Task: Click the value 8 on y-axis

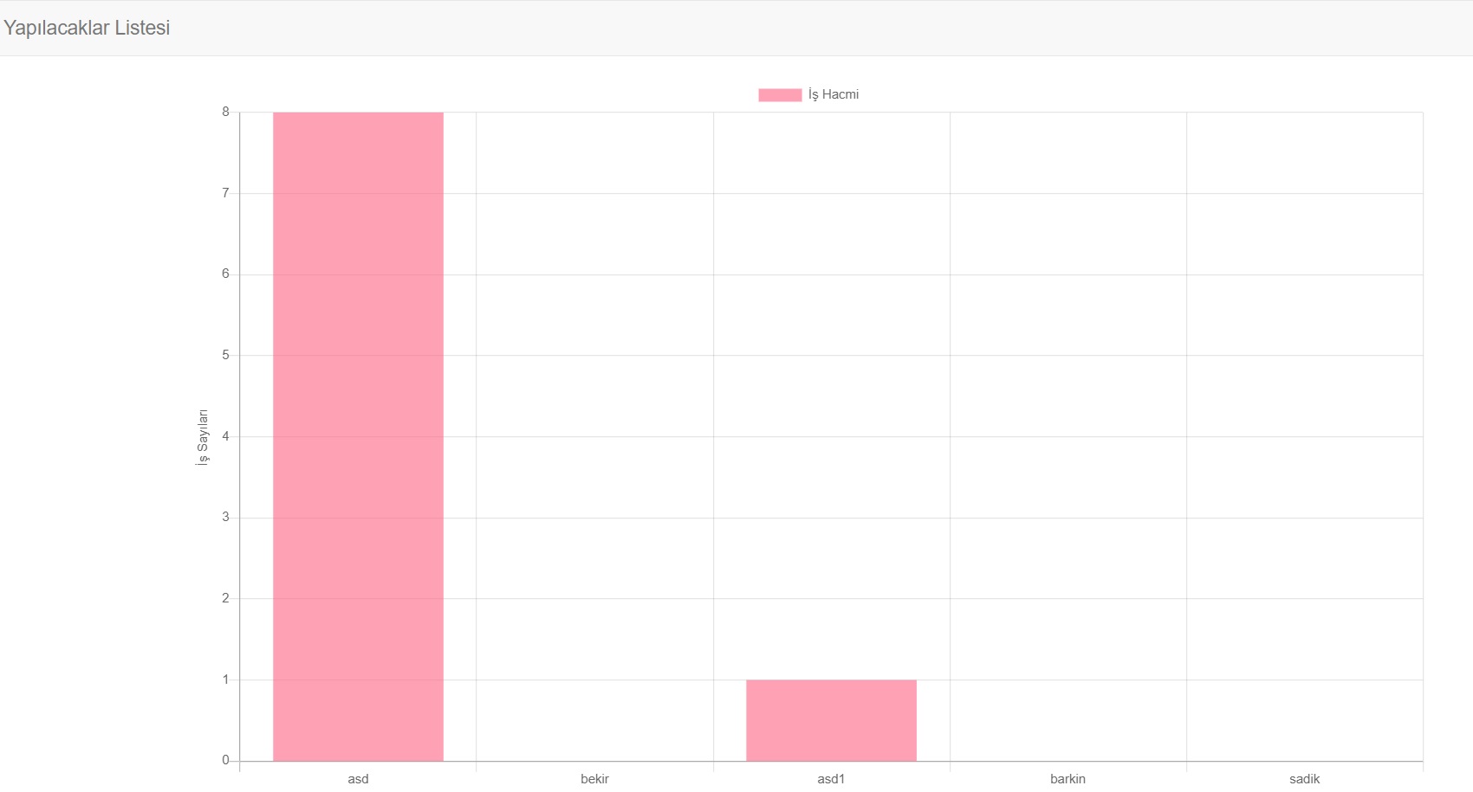Action: point(224,111)
